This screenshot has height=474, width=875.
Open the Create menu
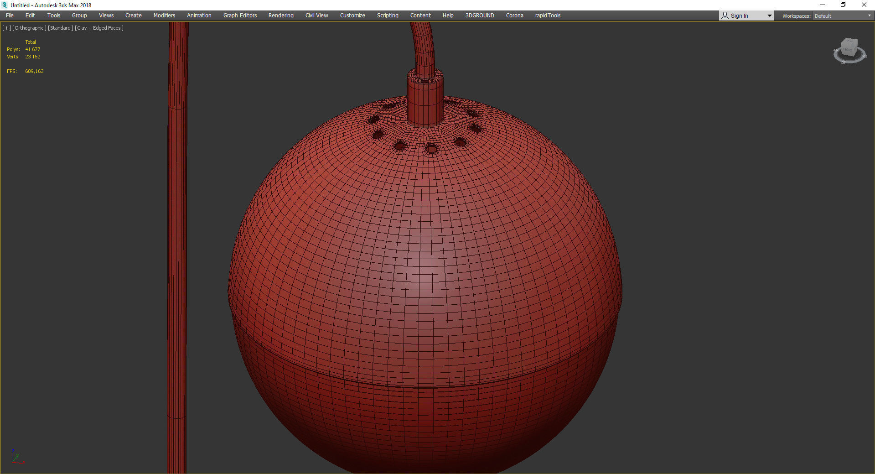pyautogui.click(x=134, y=16)
